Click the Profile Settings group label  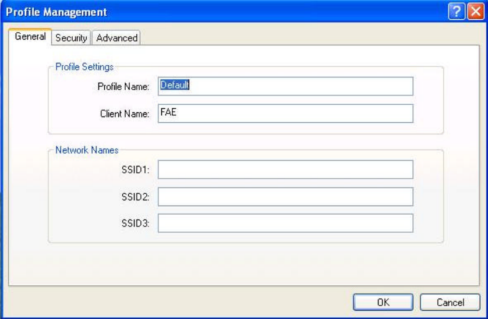[x=84, y=67]
